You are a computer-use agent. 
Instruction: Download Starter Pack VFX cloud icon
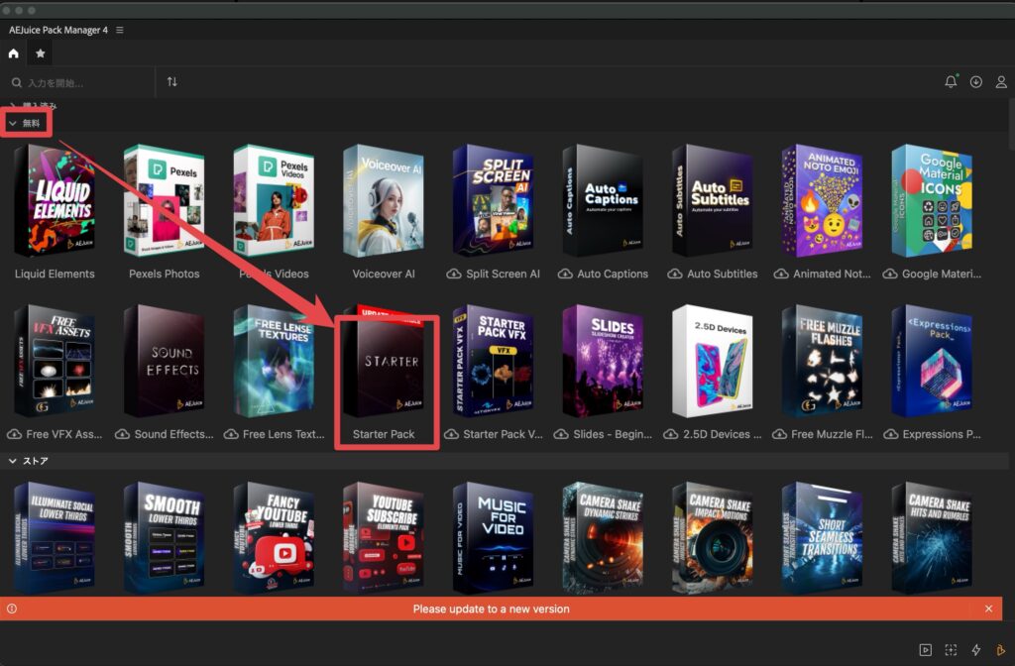(451, 434)
